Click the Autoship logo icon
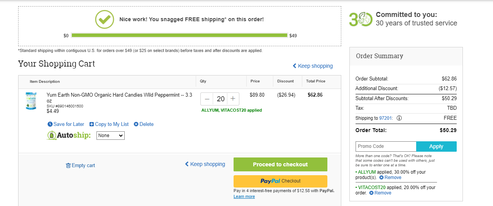This screenshot has width=493, height=206. 51,136
